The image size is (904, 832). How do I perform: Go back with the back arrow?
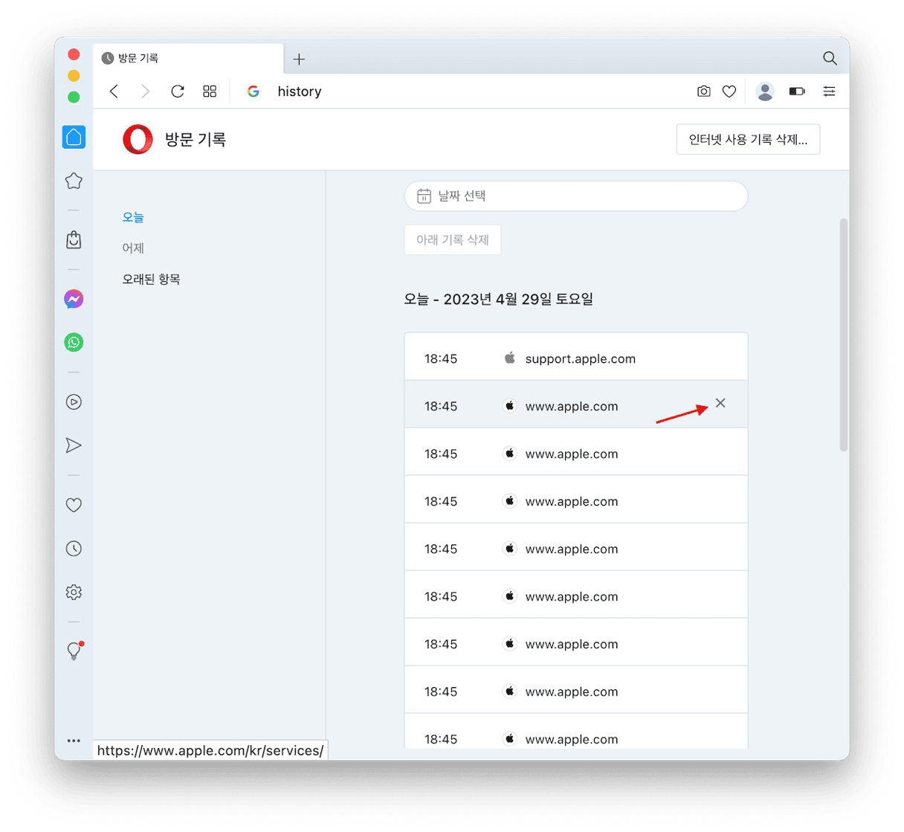tap(114, 91)
